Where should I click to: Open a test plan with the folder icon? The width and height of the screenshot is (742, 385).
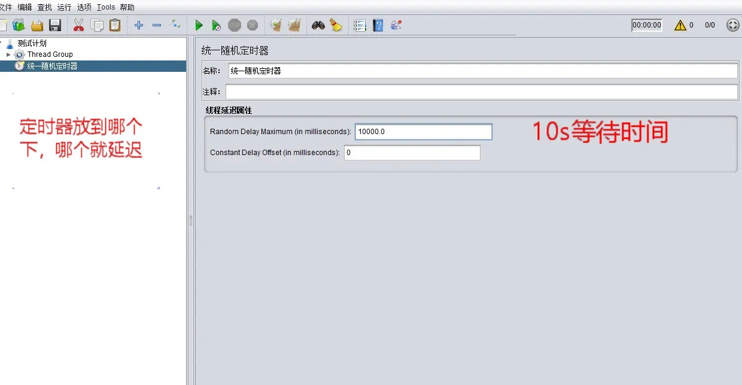point(37,25)
